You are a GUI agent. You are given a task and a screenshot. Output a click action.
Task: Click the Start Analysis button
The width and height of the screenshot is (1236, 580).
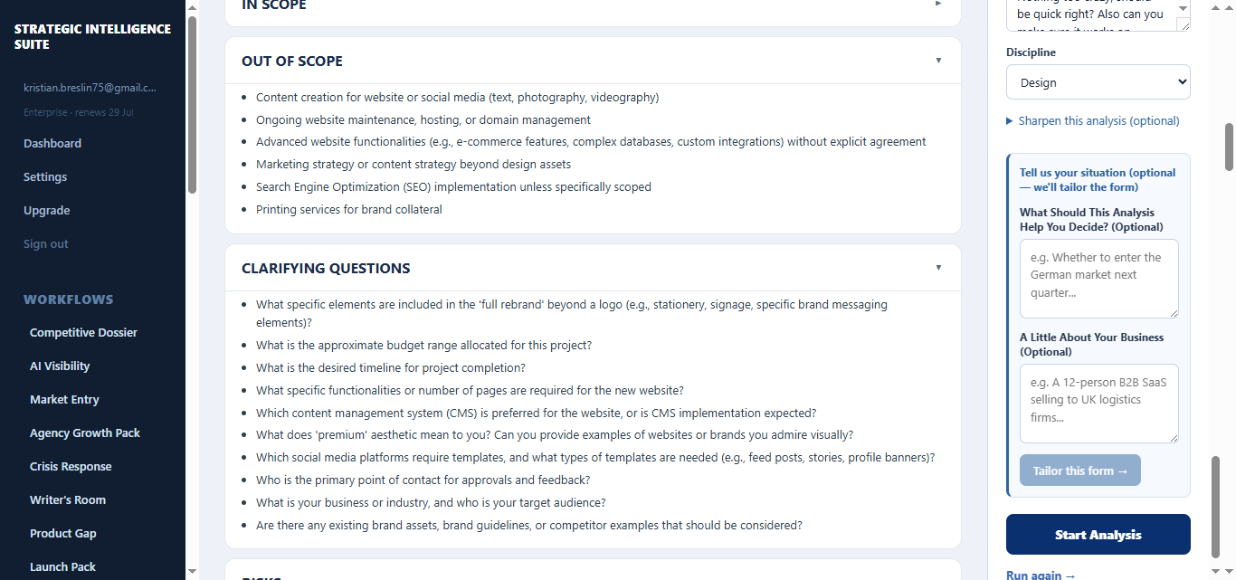tap(1098, 535)
